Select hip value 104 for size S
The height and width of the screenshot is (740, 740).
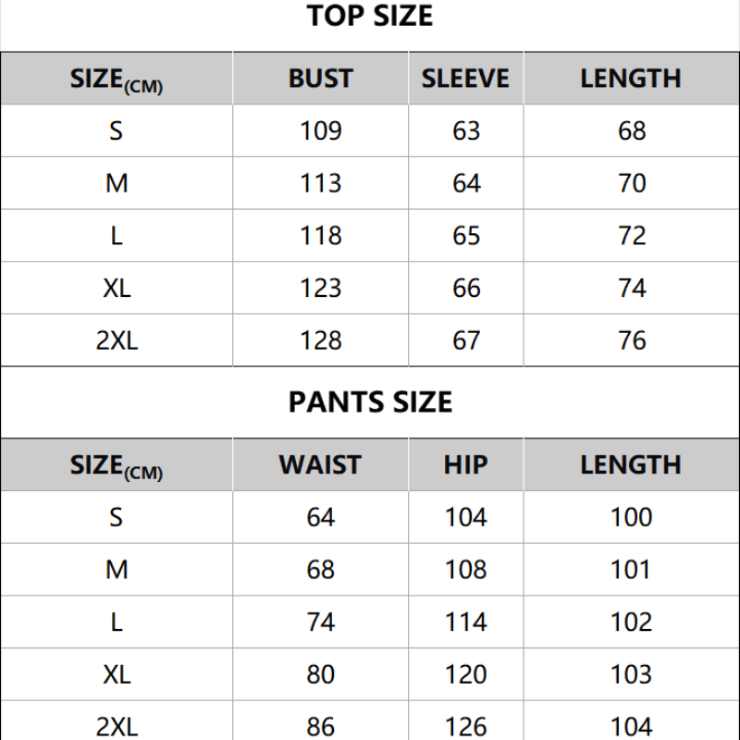(x=465, y=517)
